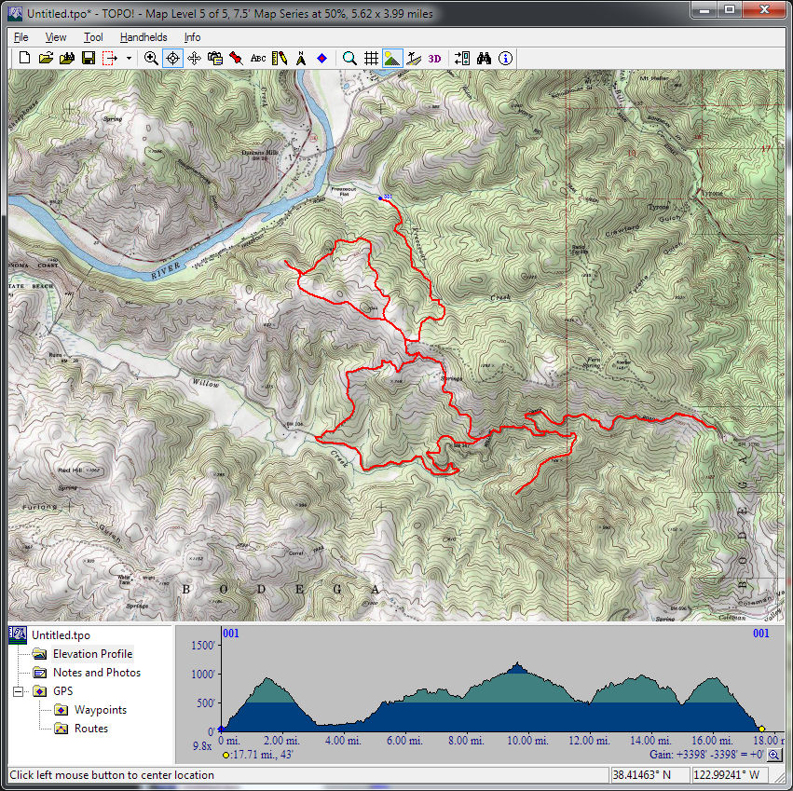Choose the ABC text label tool
Image resolution: width=793 pixels, height=791 pixels.
258,58
